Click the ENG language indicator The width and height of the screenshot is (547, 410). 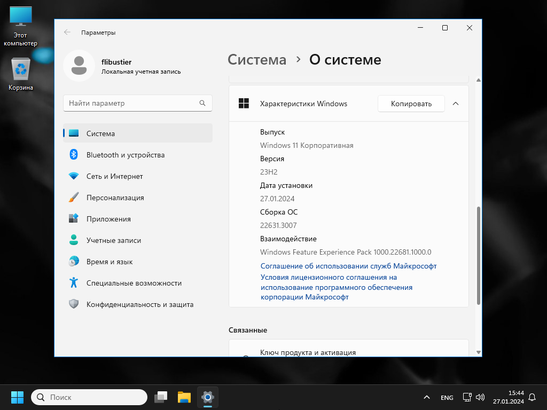click(447, 397)
